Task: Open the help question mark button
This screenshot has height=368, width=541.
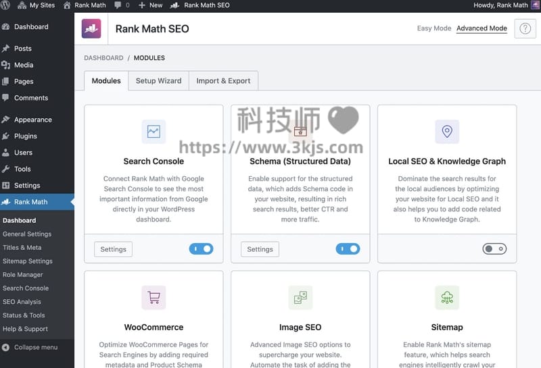Action: 525,28
